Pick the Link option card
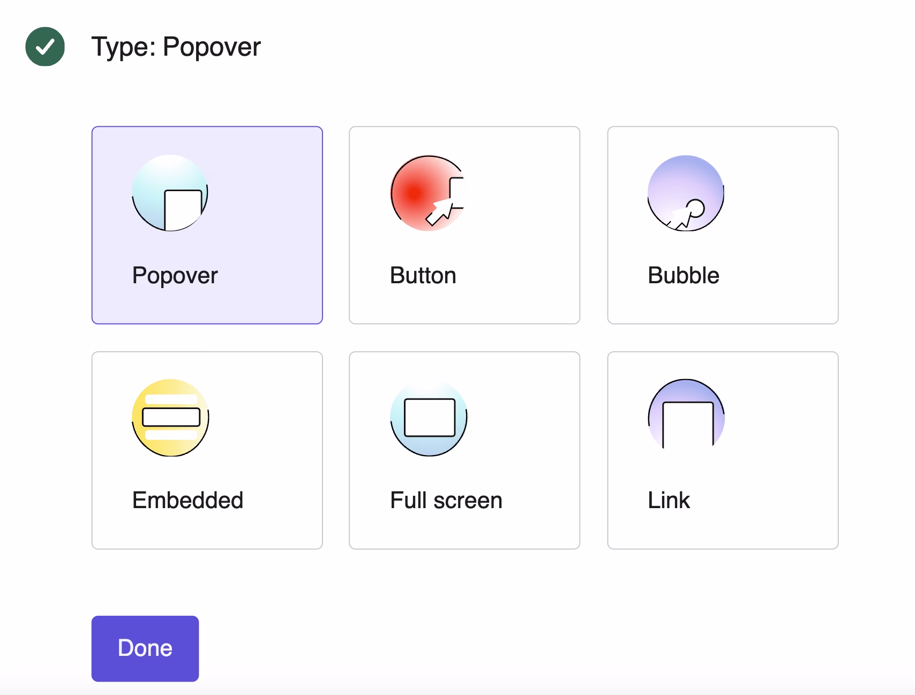915x695 pixels. pos(723,450)
